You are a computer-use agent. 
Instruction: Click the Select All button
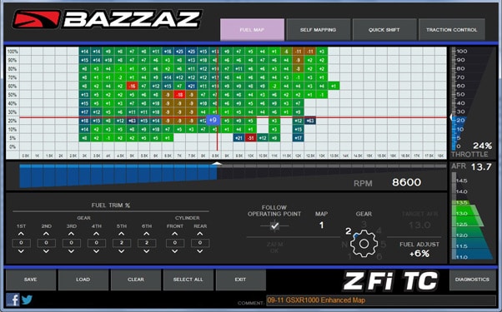[x=188, y=280]
